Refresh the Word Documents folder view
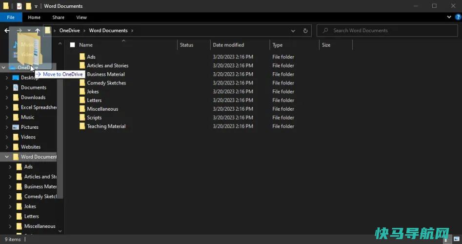 pyautogui.click(x=305, y=31)
